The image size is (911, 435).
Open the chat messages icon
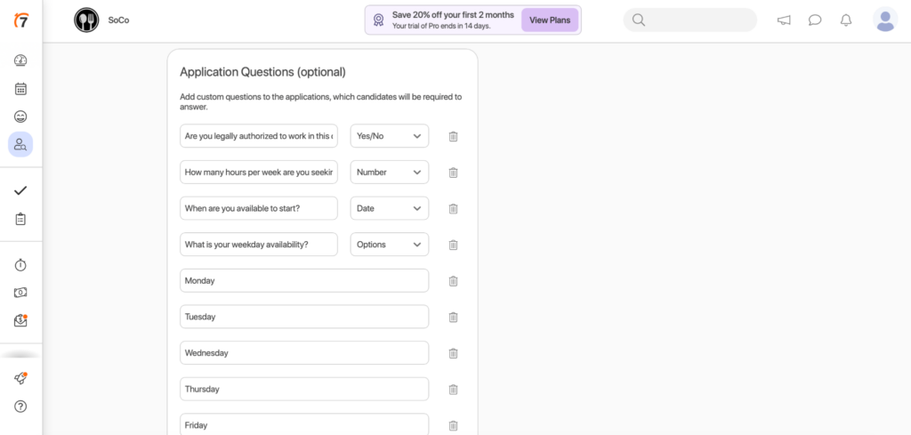(x=815, y=20)
